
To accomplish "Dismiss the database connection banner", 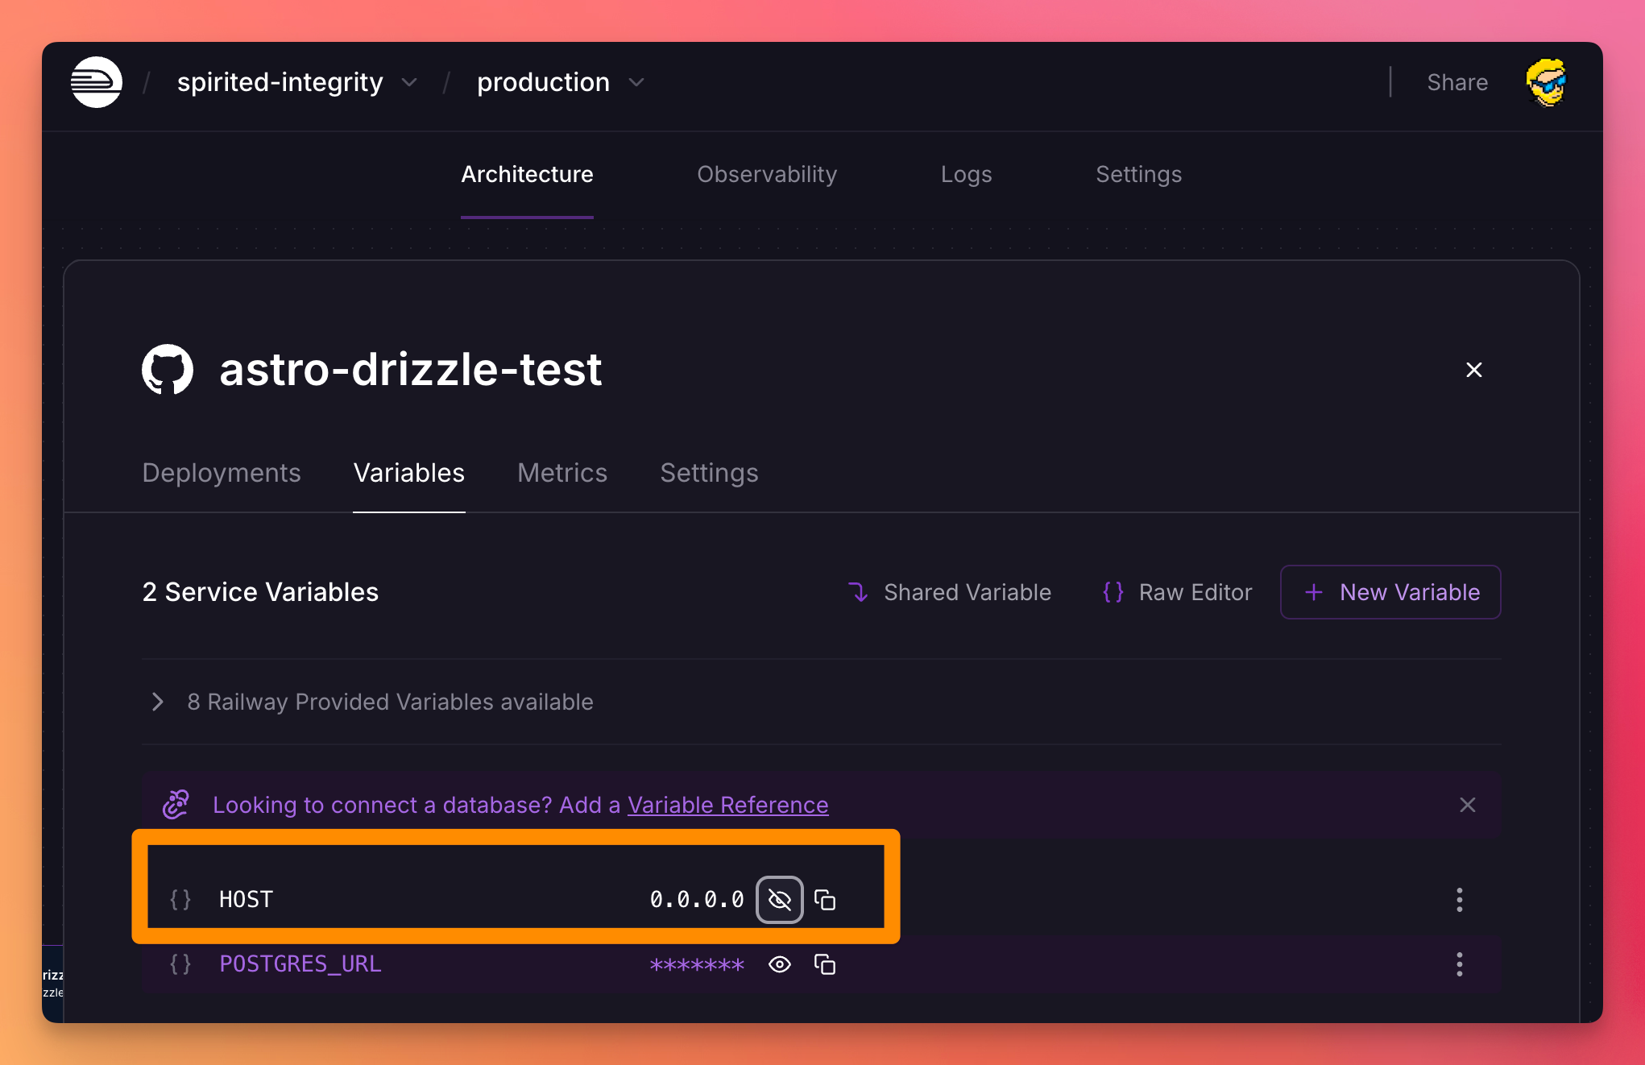I will 1467,805.
